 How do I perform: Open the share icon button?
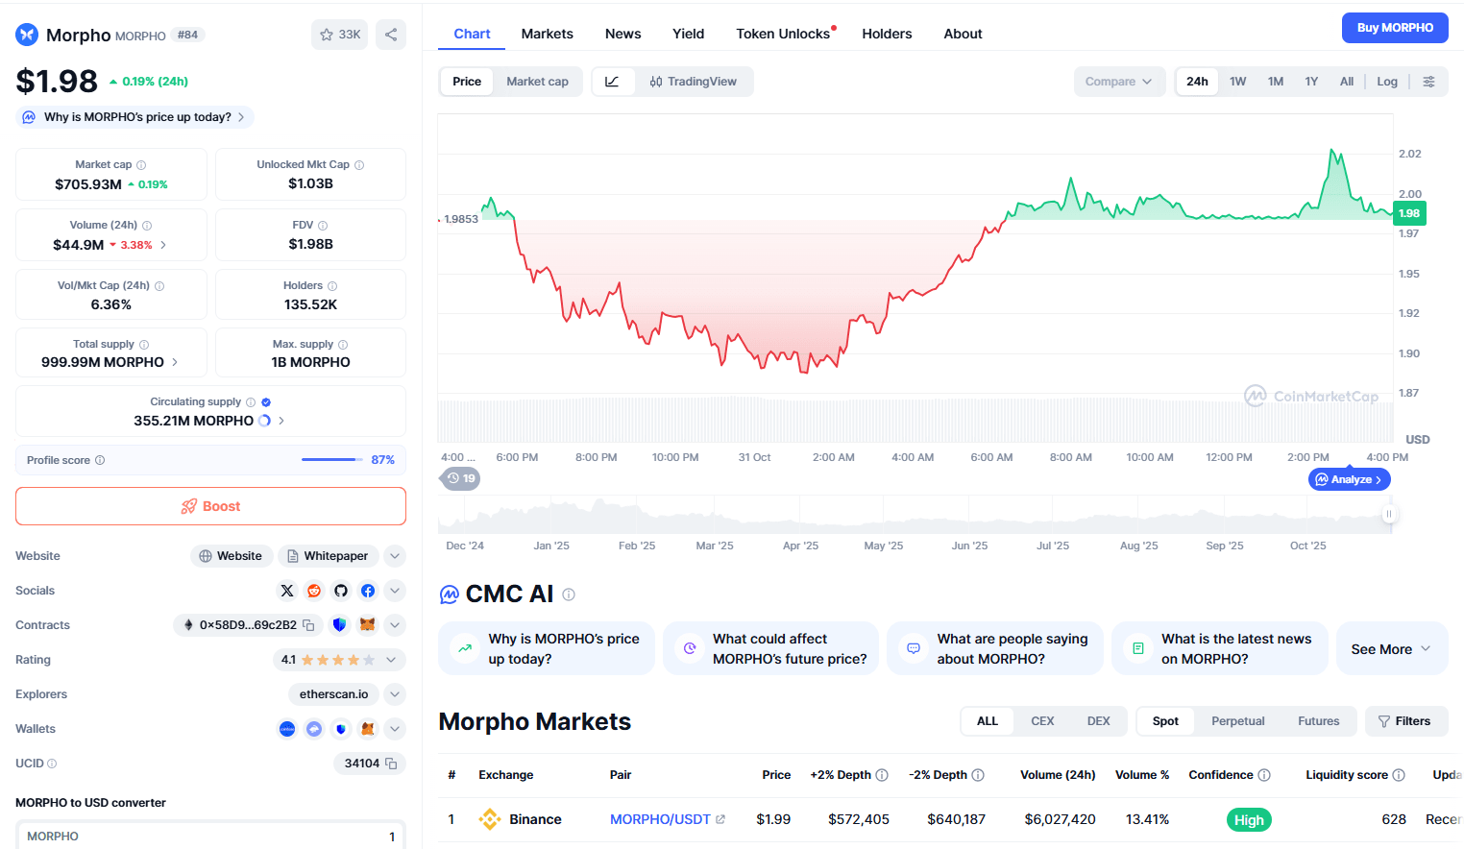(391, 35)
